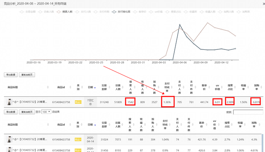This screenshot has height=152, width=265.
Task: Sort summary table by 支付件数 arrows
Action: (x=195, y=87)
